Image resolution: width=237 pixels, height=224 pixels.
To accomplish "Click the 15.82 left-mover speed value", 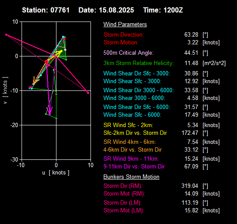I will tap(191, 210).
